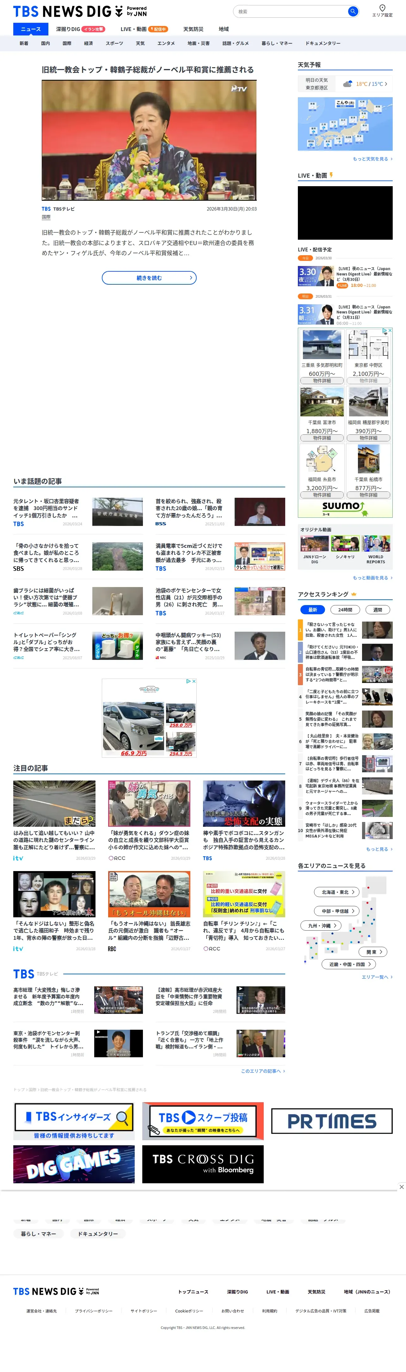406x1372 pixels.
Task: Click the TBSスクープ投稿 banner
Action: pos(203,1121)
